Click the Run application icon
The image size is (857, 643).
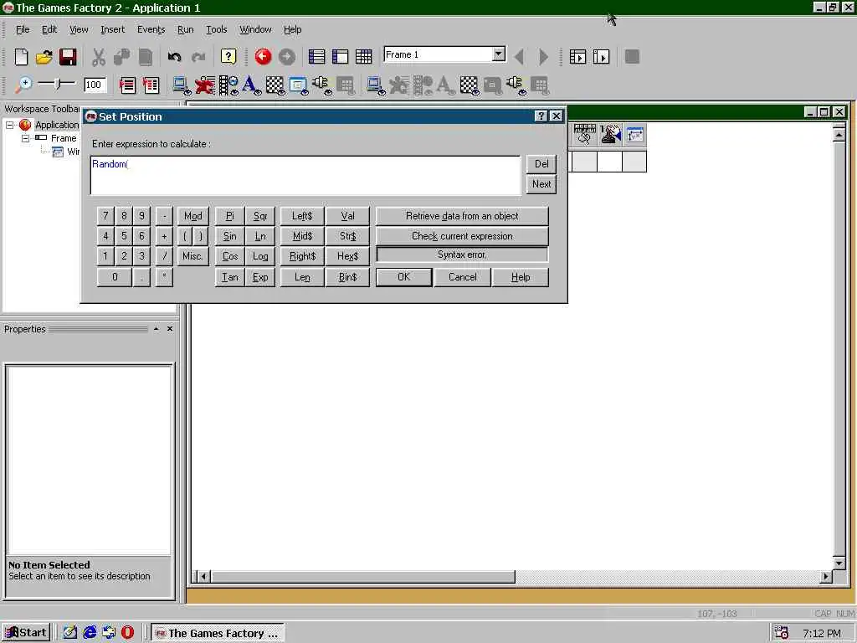577,56
